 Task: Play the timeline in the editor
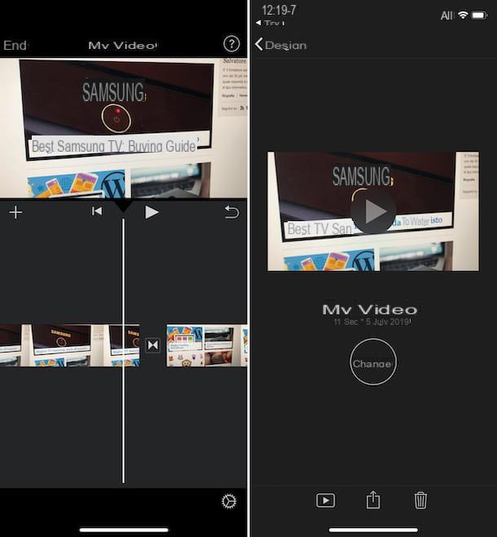[x=152, y=212]
